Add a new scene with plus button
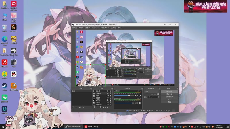The width and height of the screenshot is (230, 129). [x=73, y=107]
